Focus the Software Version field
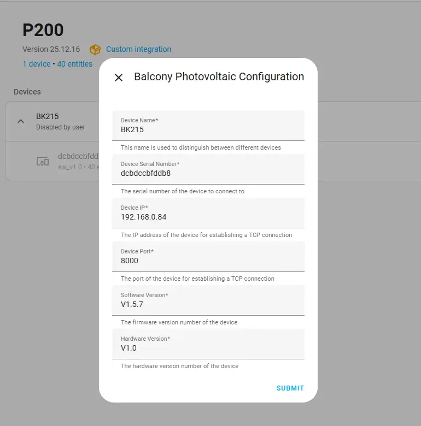Image resolution: width=421 pixels, height=426 pixels. (208, 305)
